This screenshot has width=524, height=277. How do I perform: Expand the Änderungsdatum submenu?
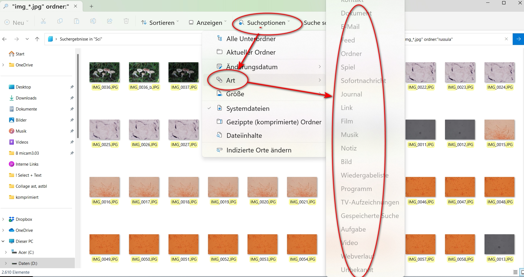pyautogui.click(x=252, y=67)
